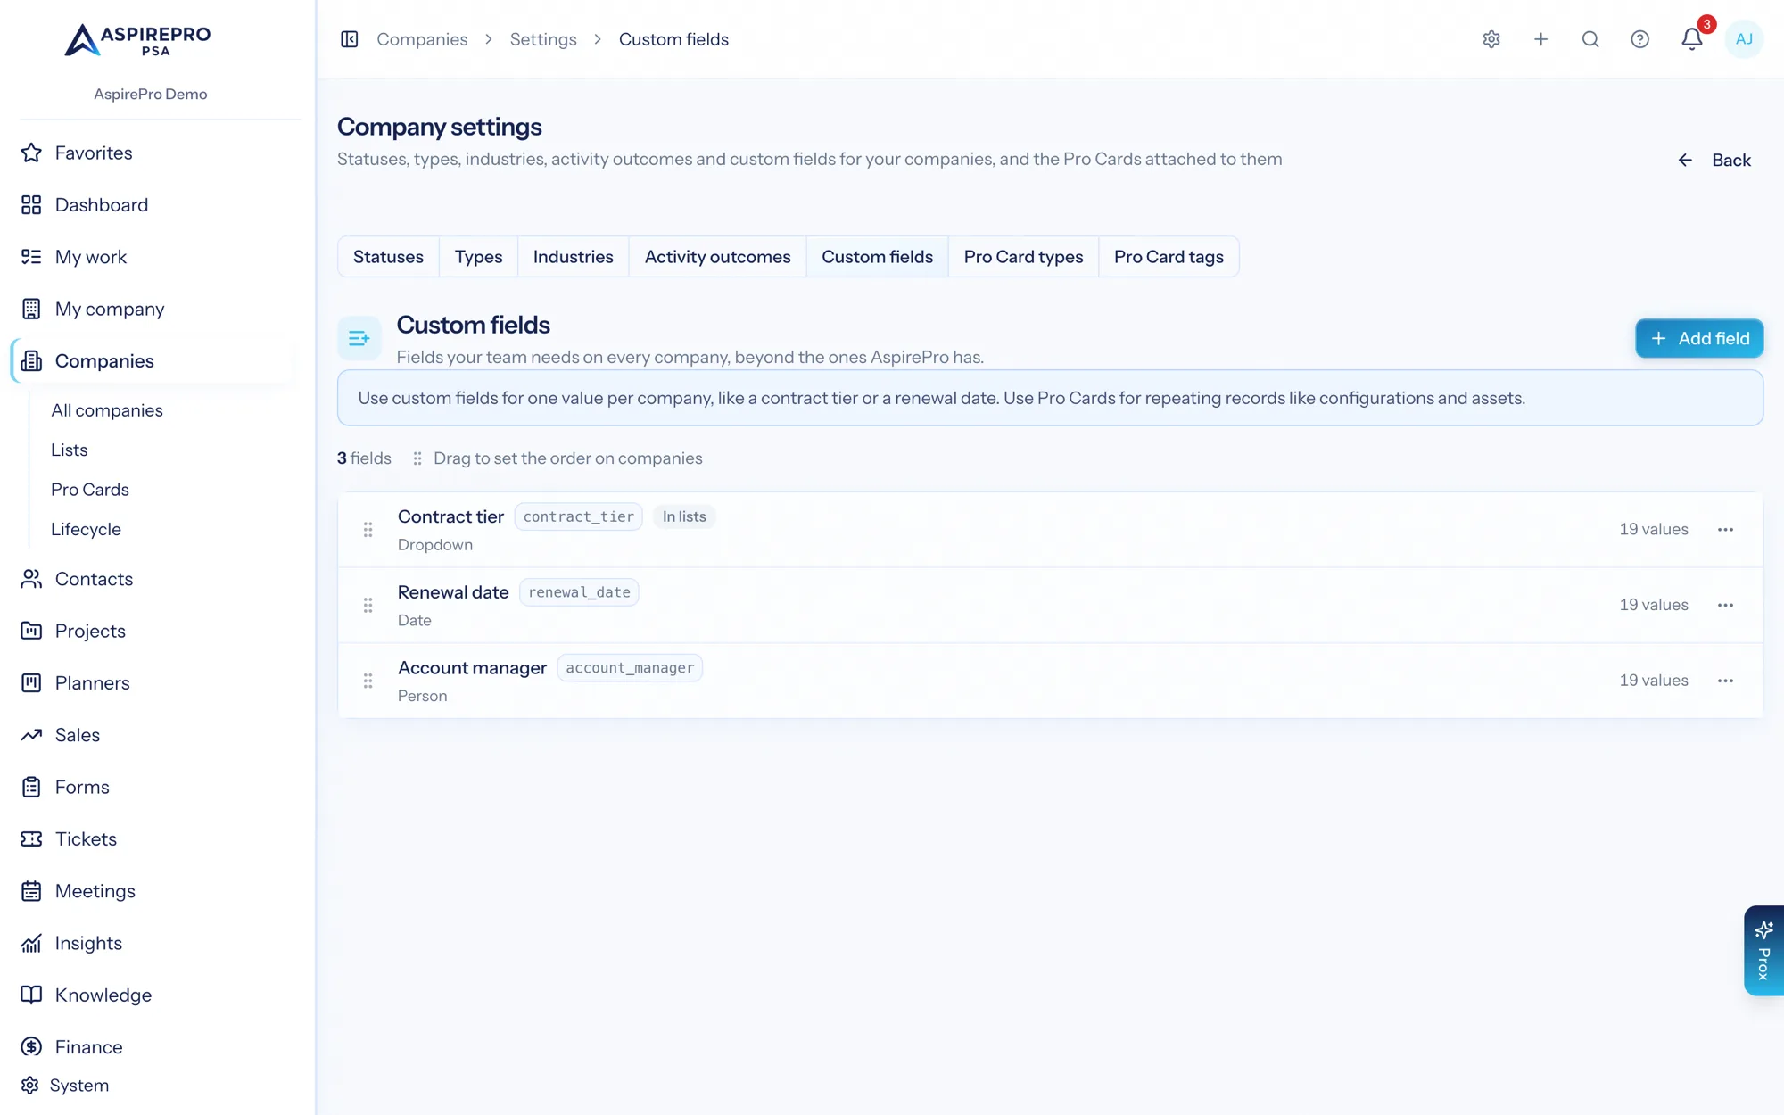Open Renewal date row options menu
This screenshot has width=1784, height=1115.
1726,606
